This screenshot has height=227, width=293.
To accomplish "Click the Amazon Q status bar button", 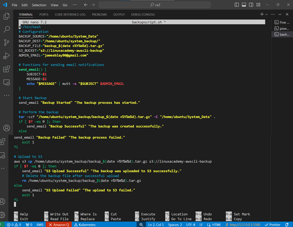I will click(x=59, y=225).
